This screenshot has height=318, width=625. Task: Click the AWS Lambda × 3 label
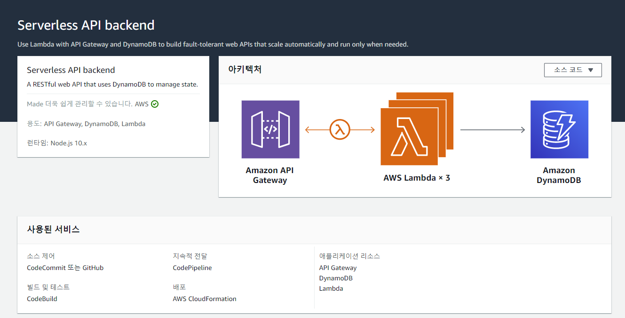[x=417, y=178]
